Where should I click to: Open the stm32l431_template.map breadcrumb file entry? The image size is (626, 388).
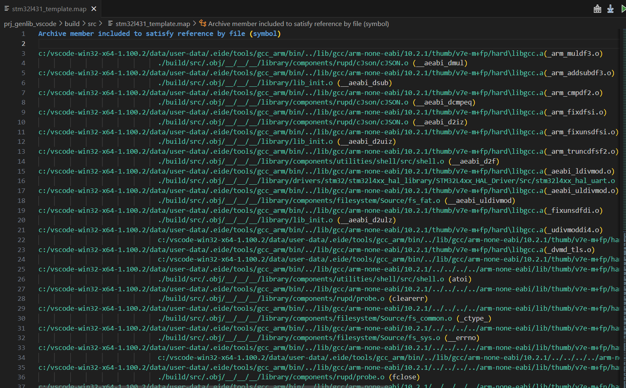pos(152,24)
